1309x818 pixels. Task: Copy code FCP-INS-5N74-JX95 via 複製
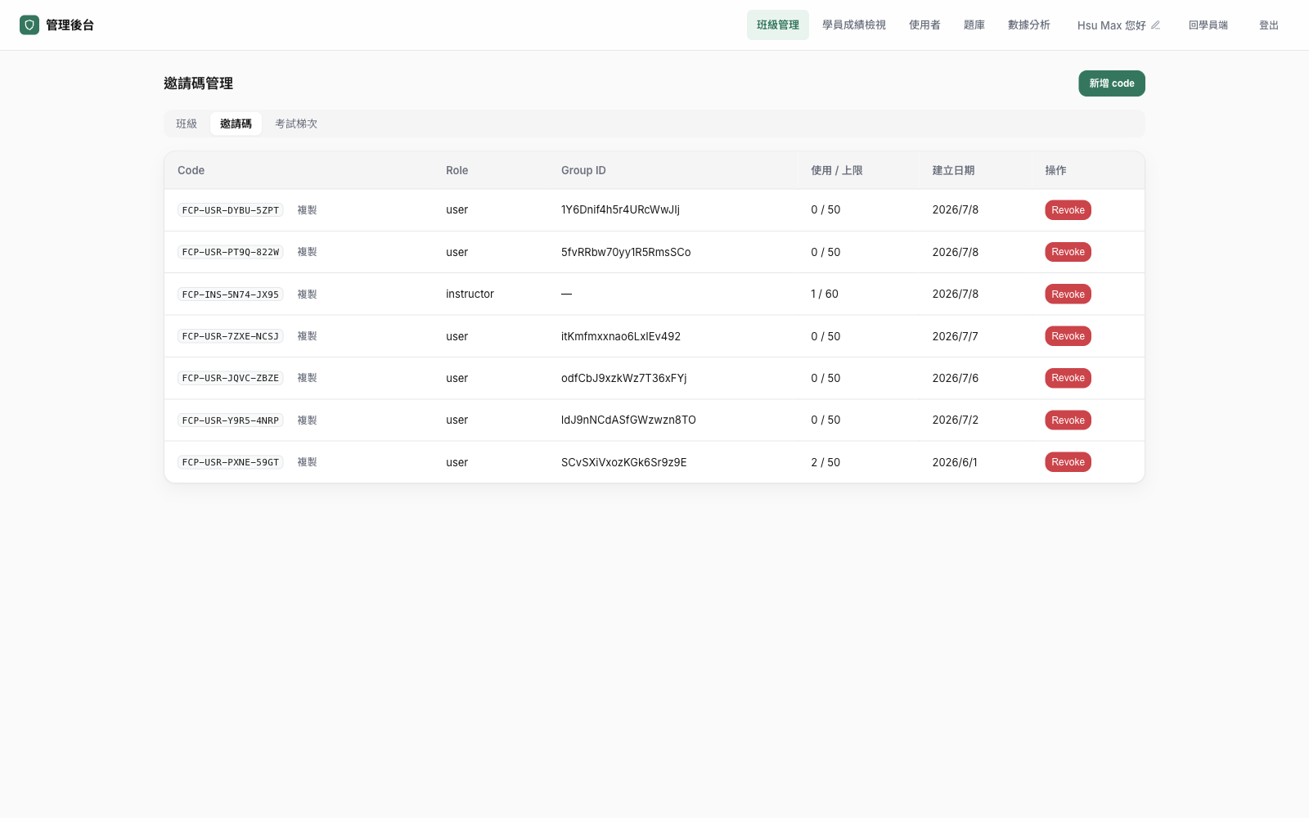[307, 294]
